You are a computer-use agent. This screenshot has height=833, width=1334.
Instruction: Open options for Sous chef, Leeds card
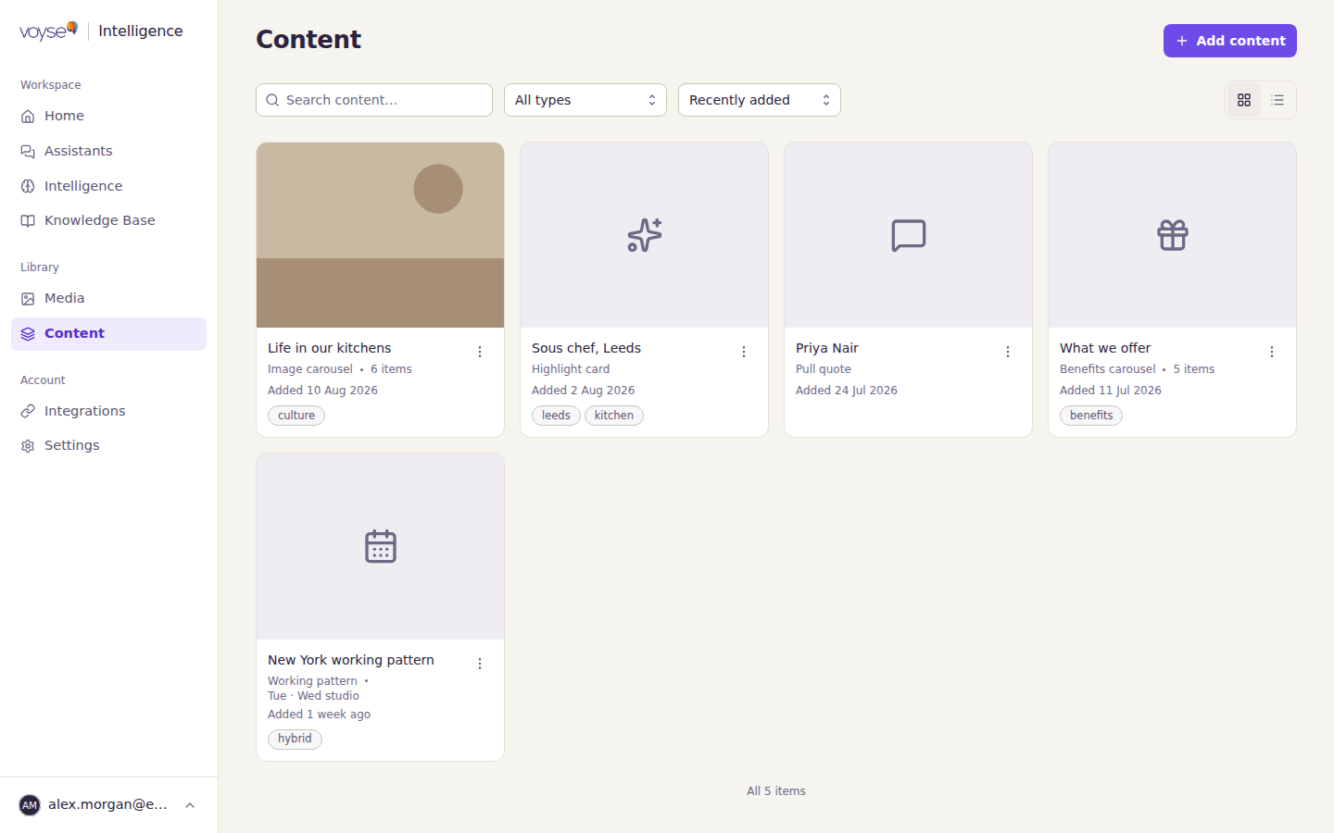point(744,352)
